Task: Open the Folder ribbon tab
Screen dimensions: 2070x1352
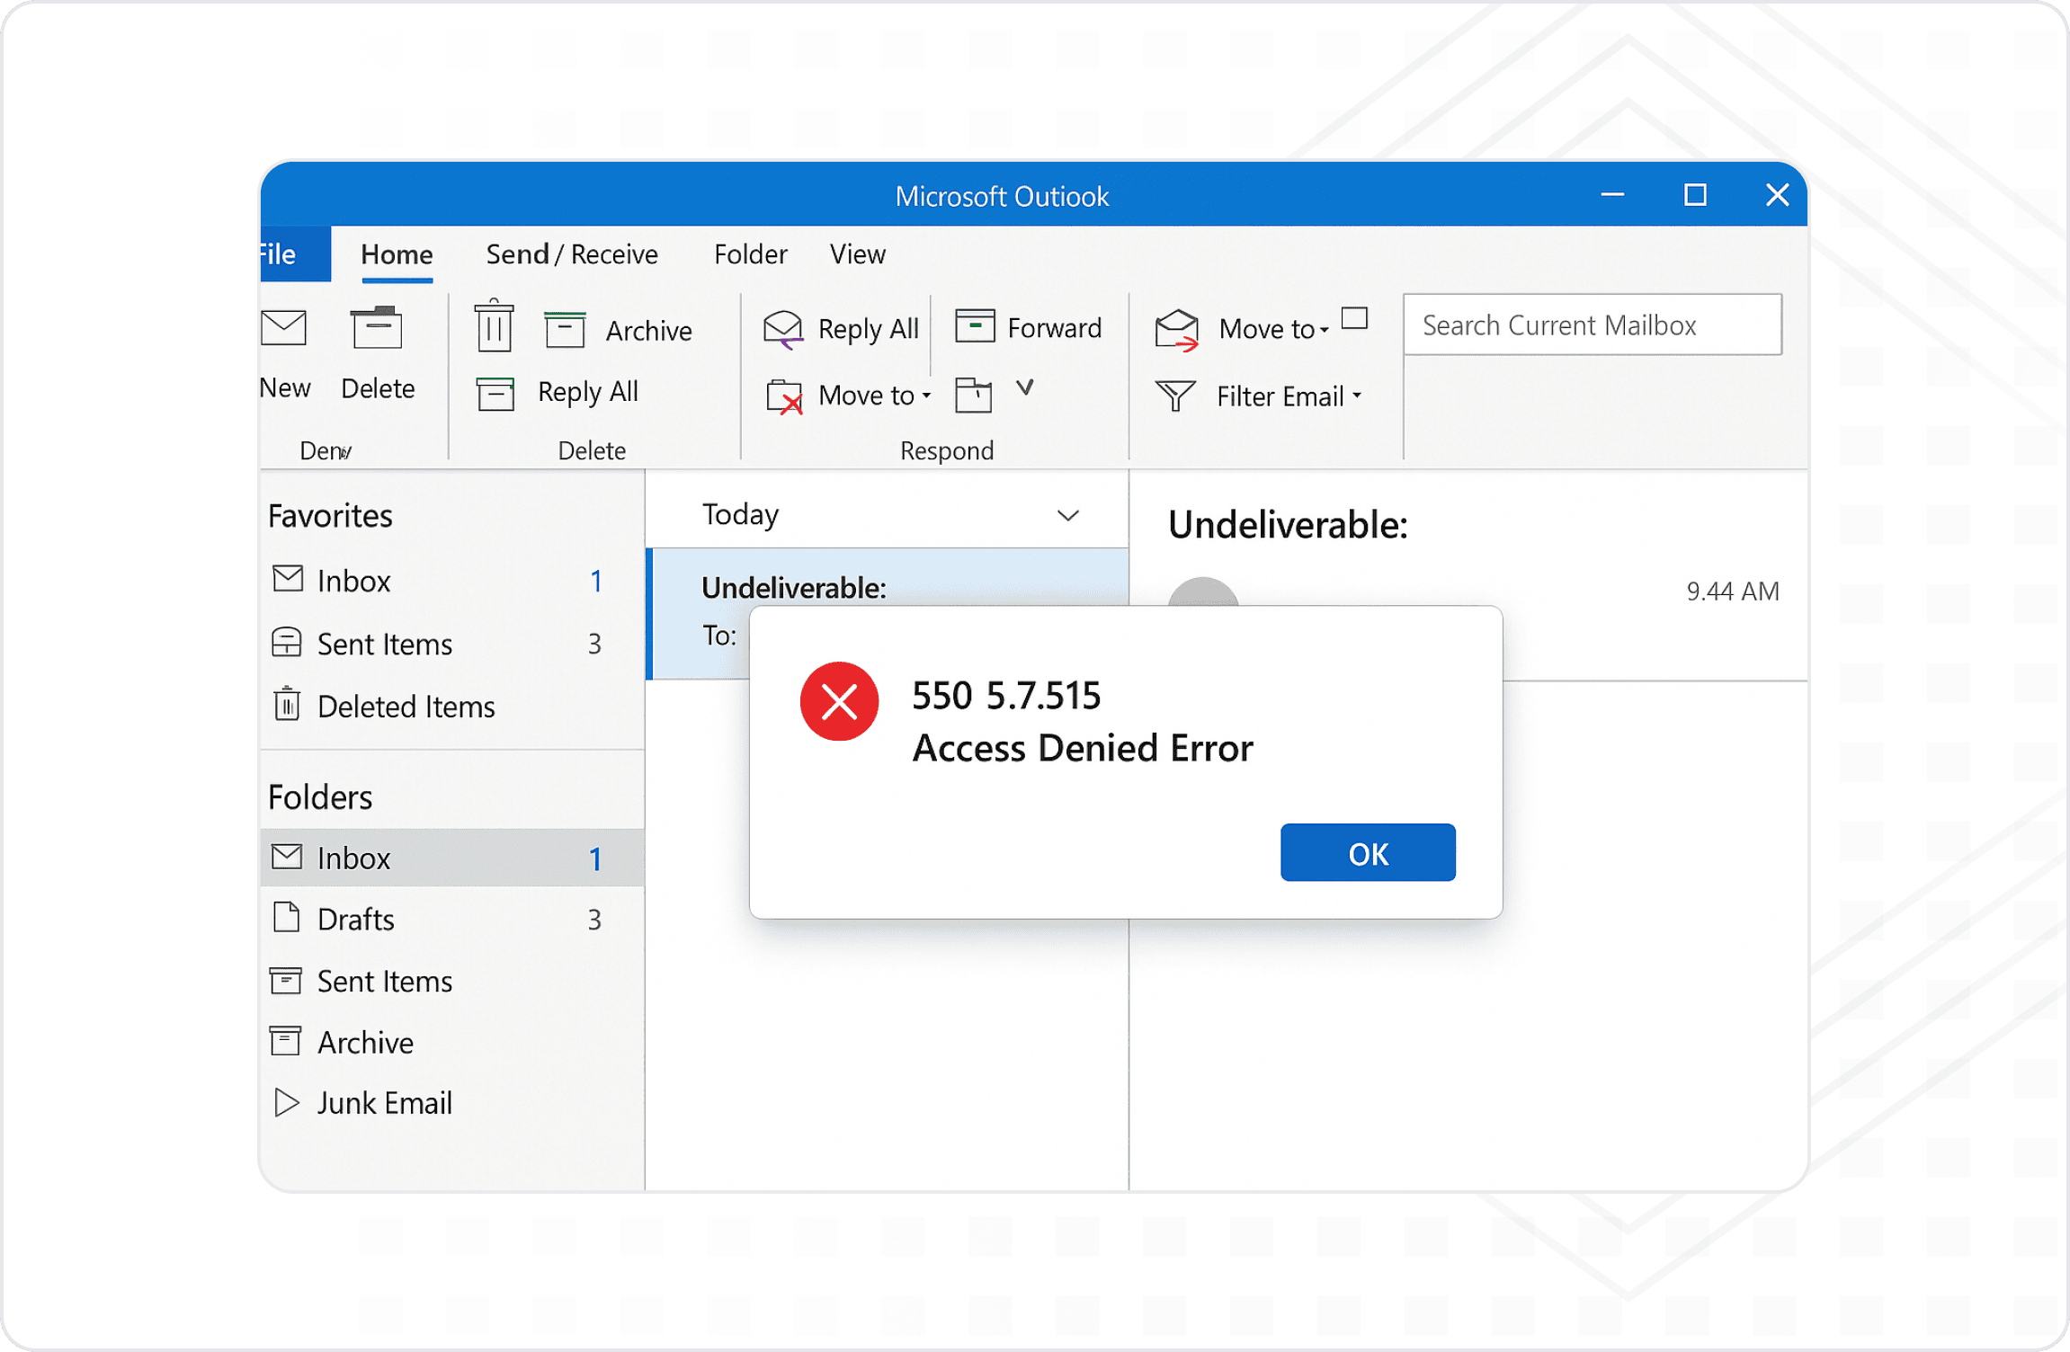Action: (750, 254)
